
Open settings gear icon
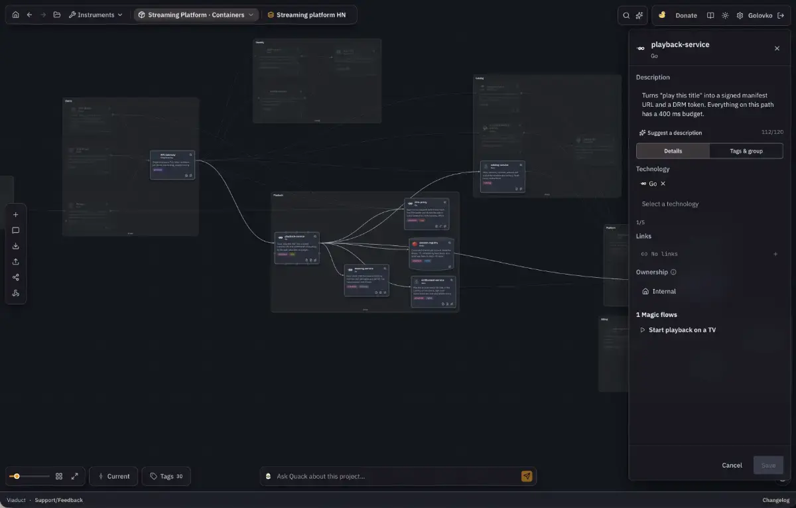740,15
